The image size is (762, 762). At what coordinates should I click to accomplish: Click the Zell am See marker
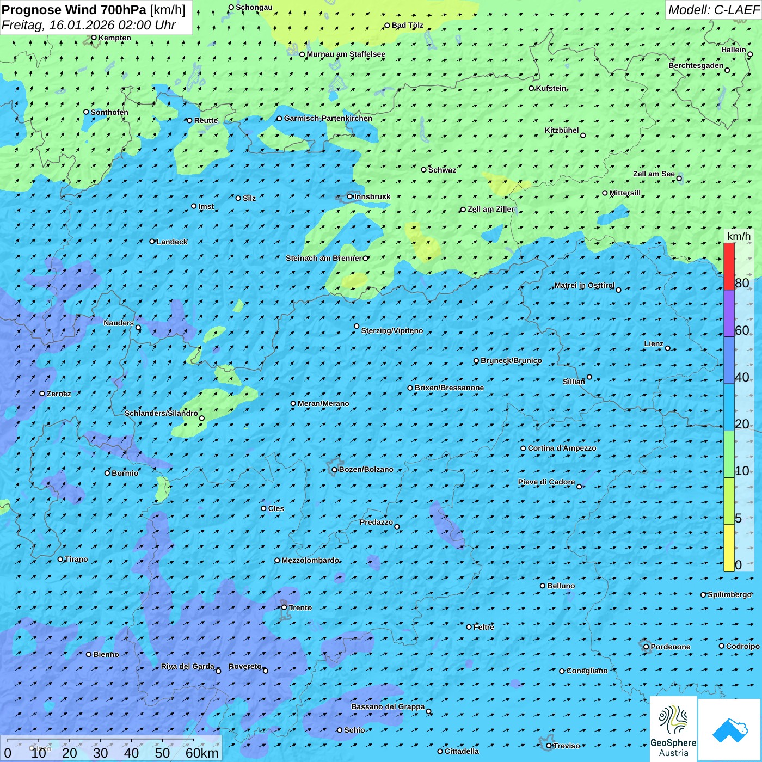pyautogui.click(x=679, y=178)
